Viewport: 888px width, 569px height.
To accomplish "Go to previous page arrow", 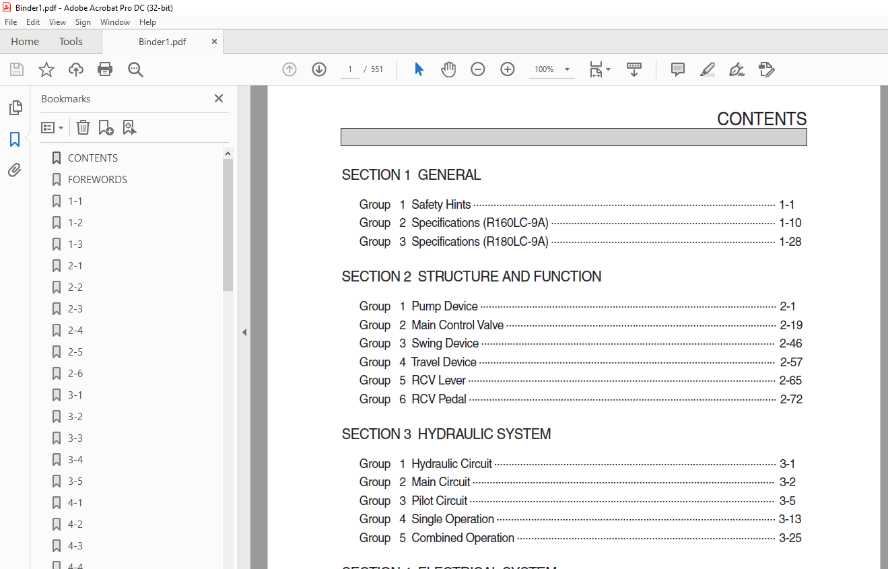I will [x=289, y=69].
